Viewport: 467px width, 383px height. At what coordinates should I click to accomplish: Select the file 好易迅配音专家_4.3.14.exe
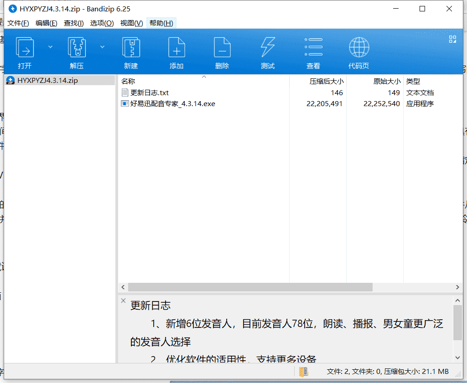coord(173,103)
